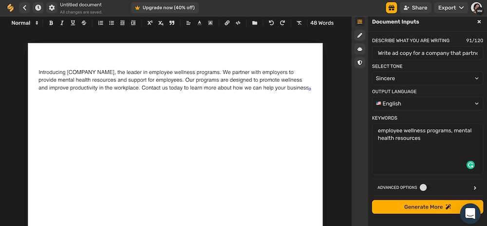Screen dimensions: 487x226
Task: Open the support chat widget
Action: click(470, 214)
